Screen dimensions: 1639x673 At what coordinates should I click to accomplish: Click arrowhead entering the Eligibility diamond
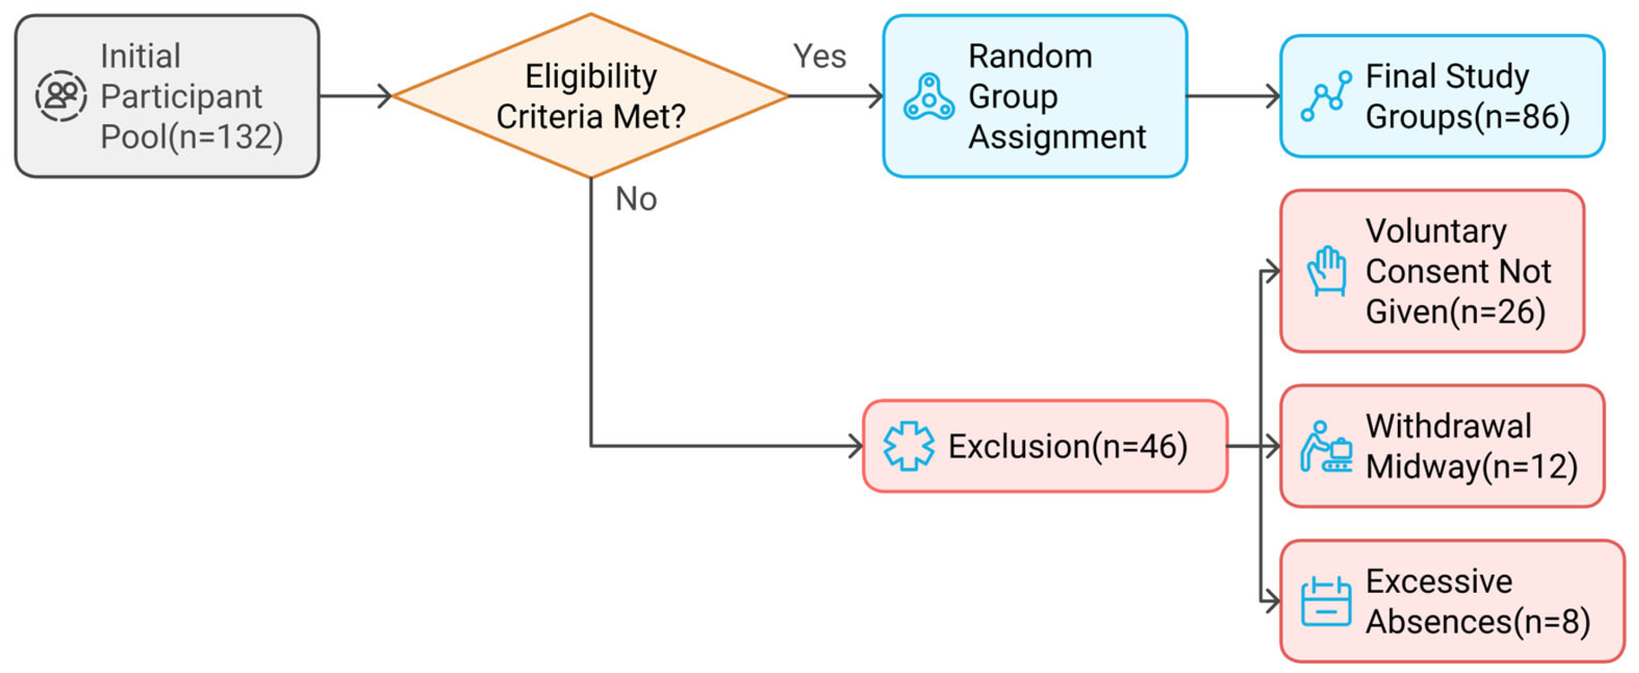385,97
